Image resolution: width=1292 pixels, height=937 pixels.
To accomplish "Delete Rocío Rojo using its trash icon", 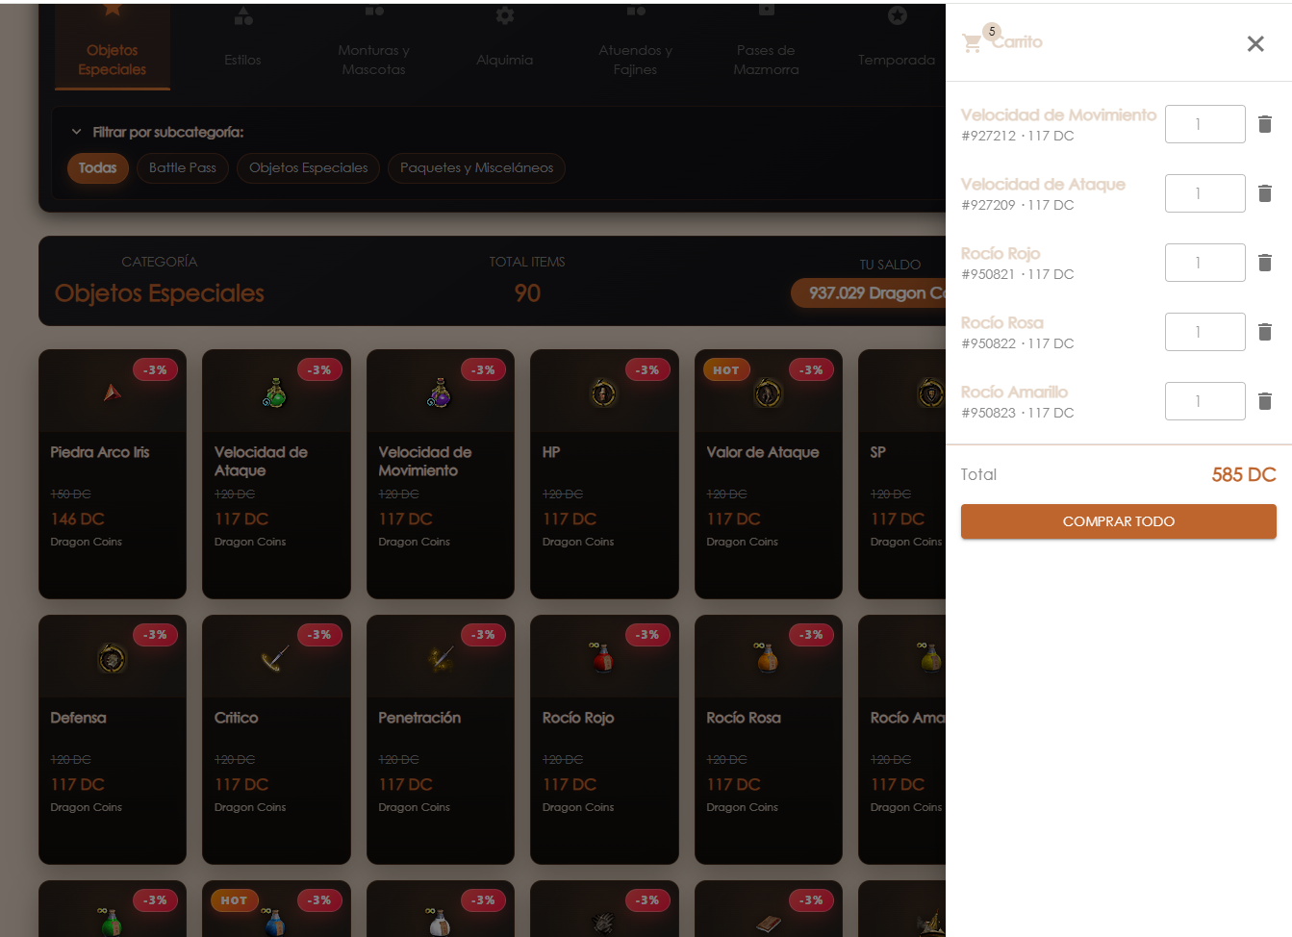I will click(1265, 263).
